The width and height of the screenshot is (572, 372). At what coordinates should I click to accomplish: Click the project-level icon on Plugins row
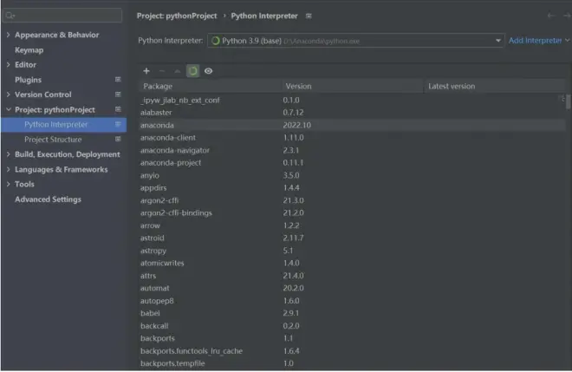click(x=118, y=79)
